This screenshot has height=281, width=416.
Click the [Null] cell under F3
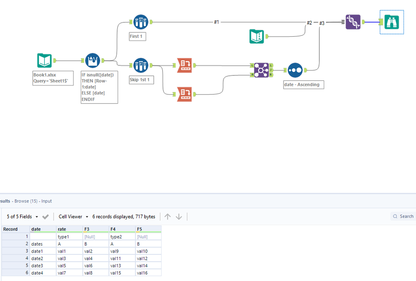(96, 237)
